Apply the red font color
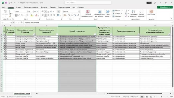Screen dimensions: 174x98 (36, 15)
